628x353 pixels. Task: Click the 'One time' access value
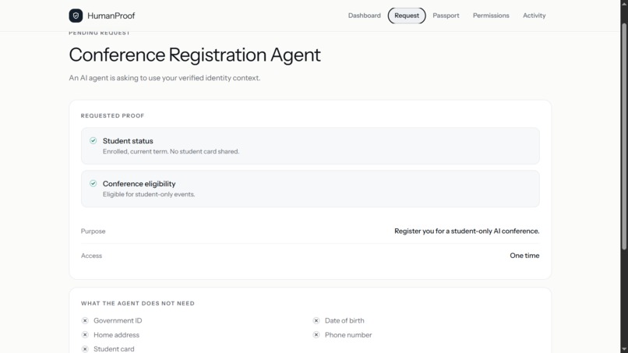click(524, 256)
